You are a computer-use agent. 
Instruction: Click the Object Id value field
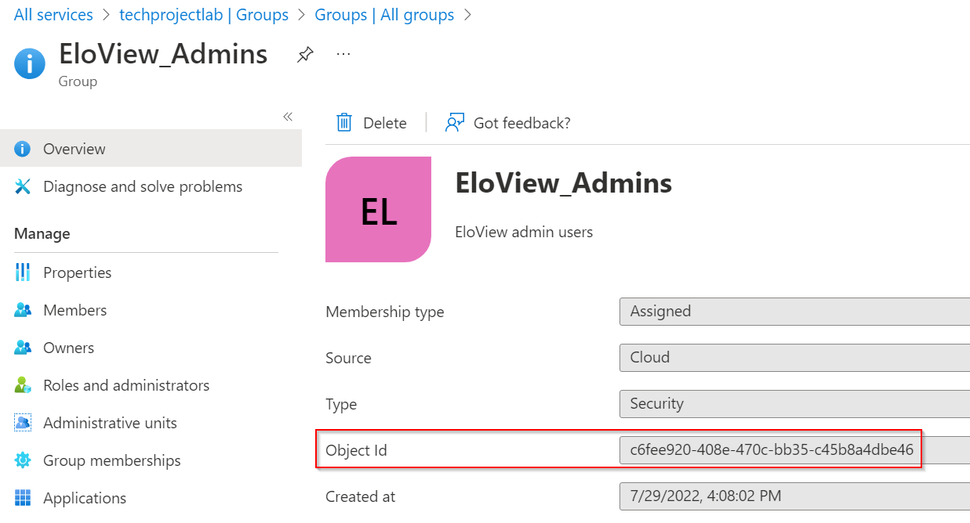(x=794, y=450)
